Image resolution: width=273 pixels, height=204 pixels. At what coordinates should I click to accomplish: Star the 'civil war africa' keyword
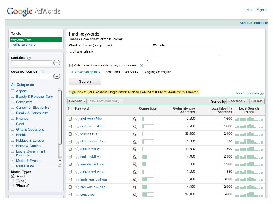tap(77, 119)
